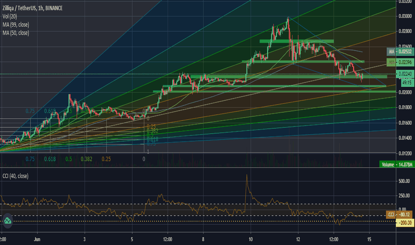The image size is (415, 245).
Task: Click the Zilliqa / TetherUS chart title
Action: (33, 8)
